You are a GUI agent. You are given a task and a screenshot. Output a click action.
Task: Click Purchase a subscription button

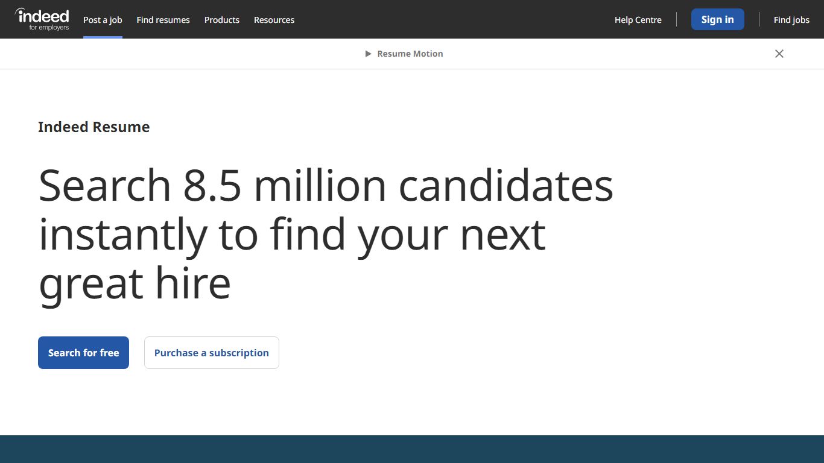click(x=212, y=353)
